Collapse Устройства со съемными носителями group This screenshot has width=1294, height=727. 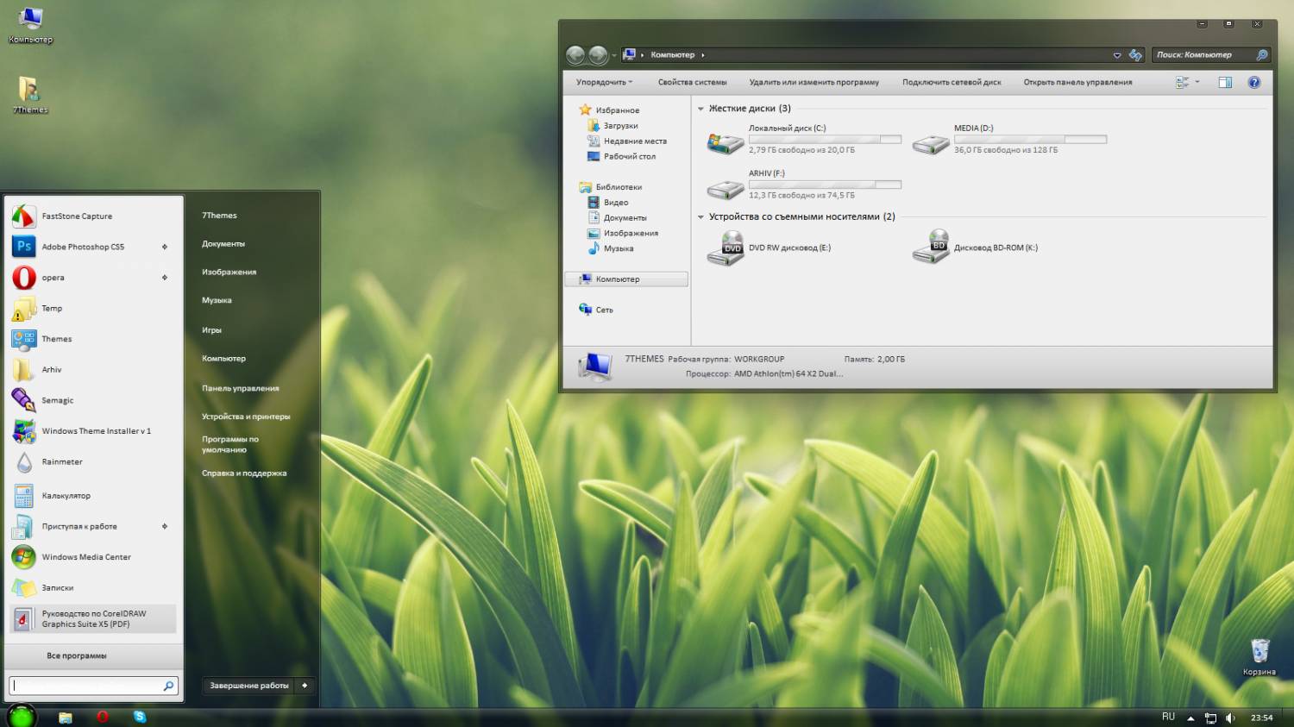[x=700, y=217]
